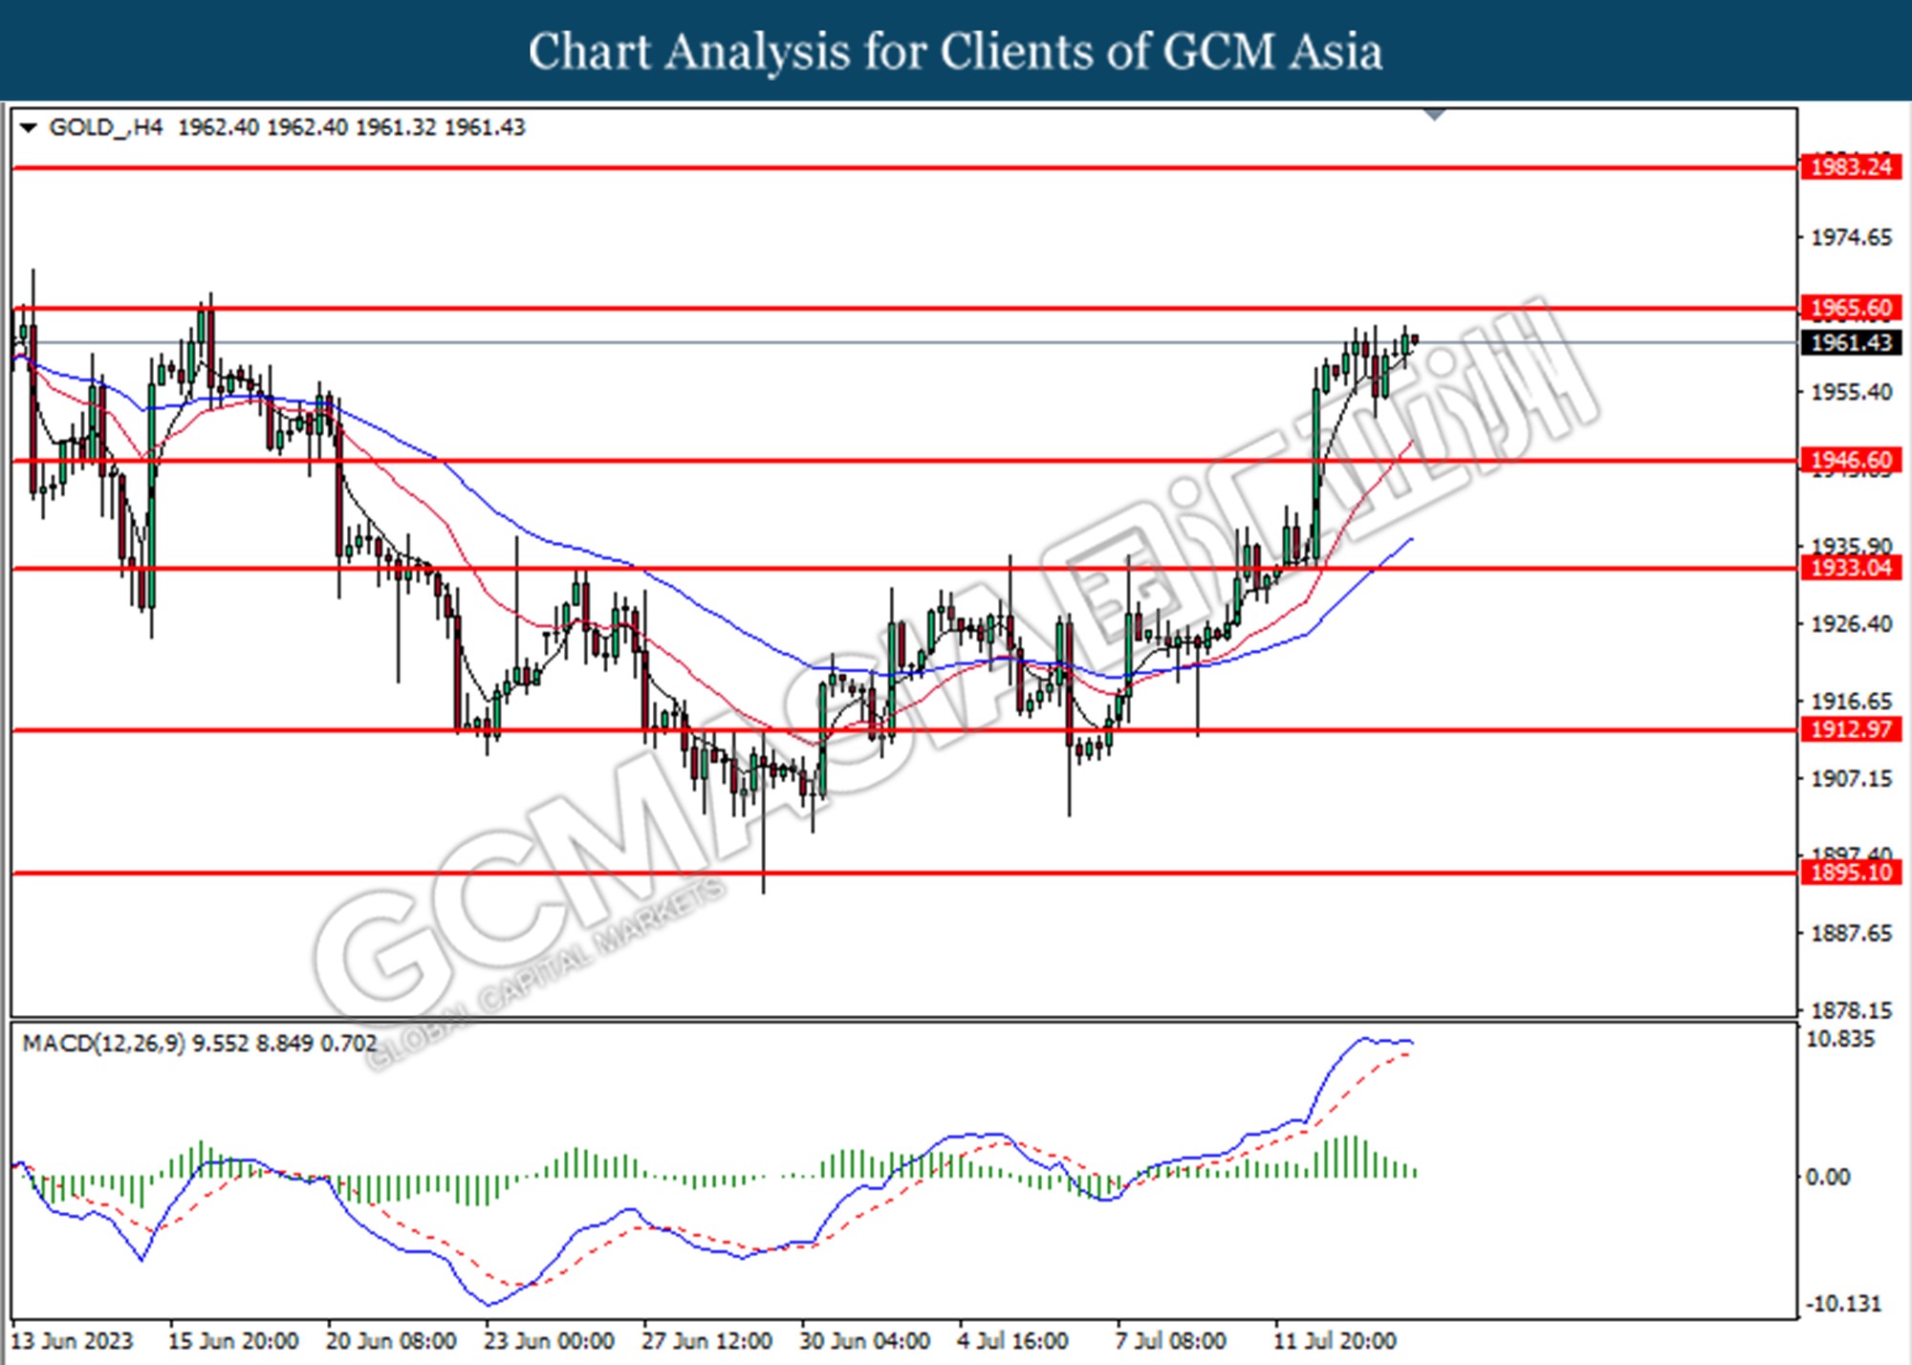Click the 1974.65 price scale value
The image size is (1912, 1365).
pyautogui.click(x=1851, y=237)
